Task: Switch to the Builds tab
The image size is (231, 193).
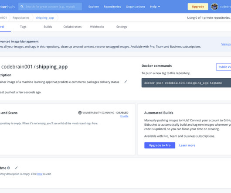Action: point(48,27)
